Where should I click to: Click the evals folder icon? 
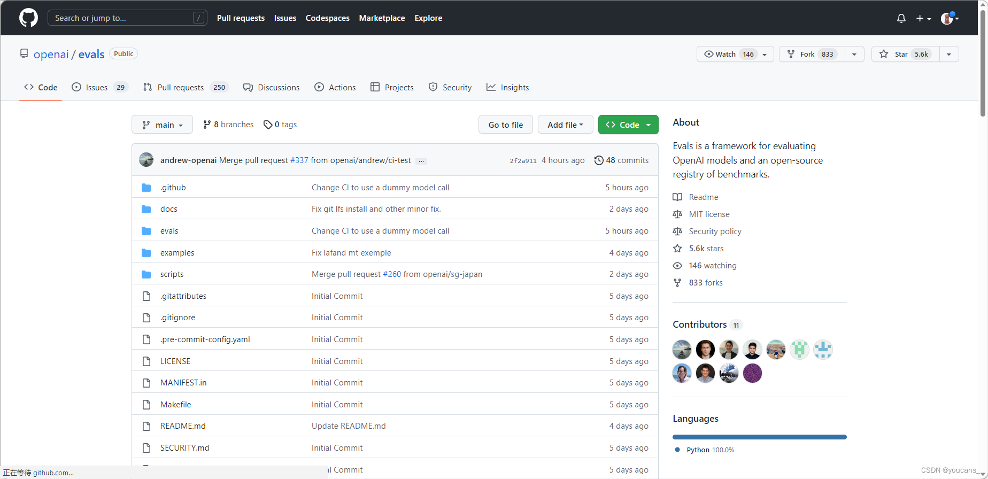[x=146, y=231]
